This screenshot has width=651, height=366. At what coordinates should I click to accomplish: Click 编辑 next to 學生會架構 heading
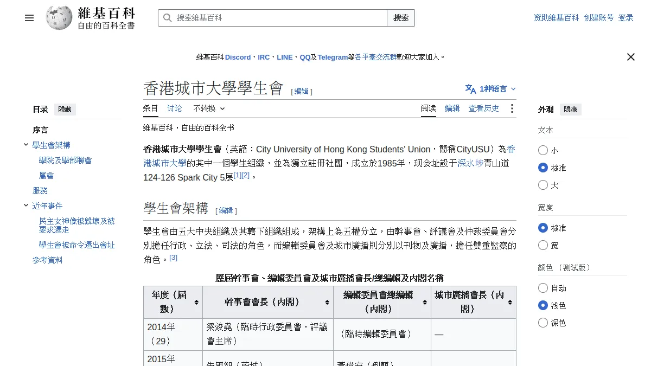click(226, 211)
